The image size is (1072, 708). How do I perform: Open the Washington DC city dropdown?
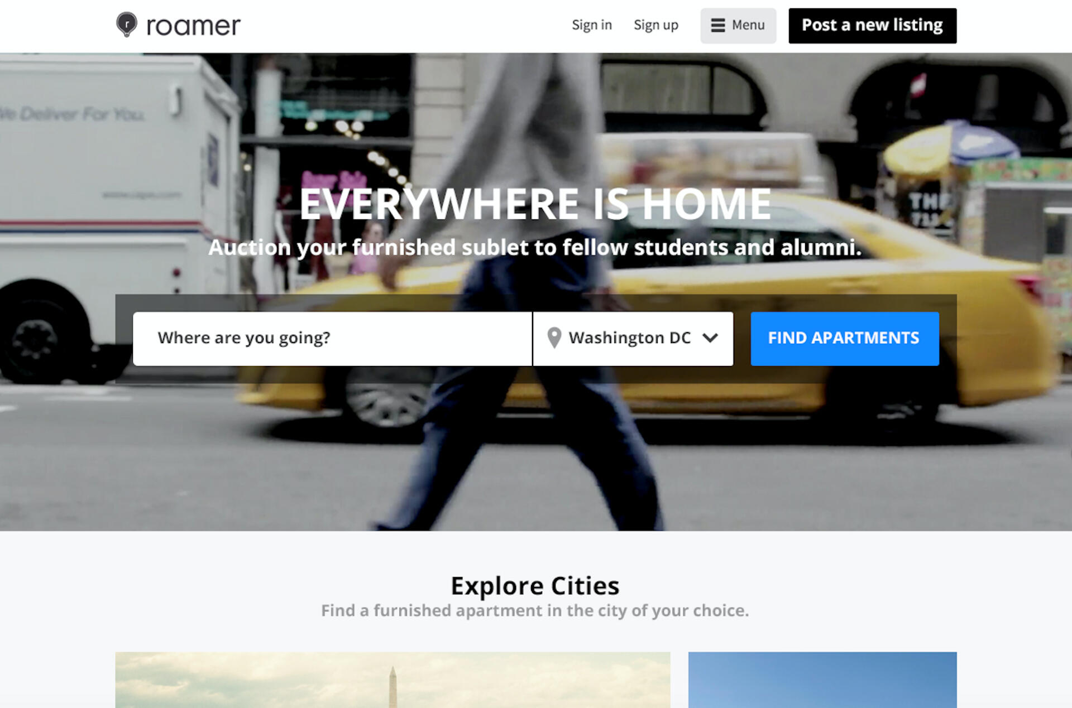pyautogui.click(x=633, y=338)
